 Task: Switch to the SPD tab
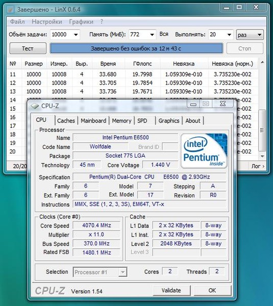[x=144, y=121]
